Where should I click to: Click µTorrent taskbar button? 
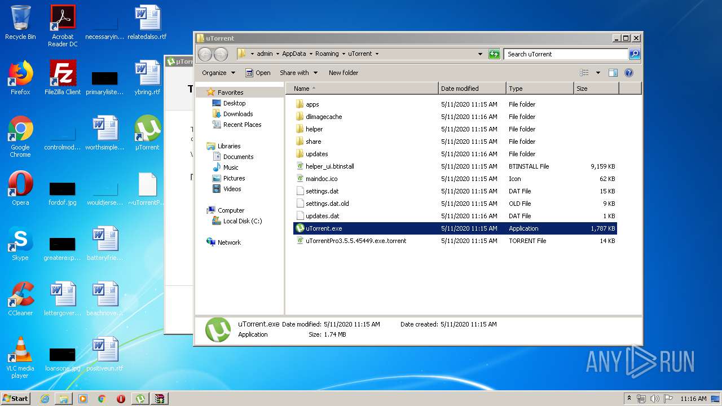click(x=140, y=399)
